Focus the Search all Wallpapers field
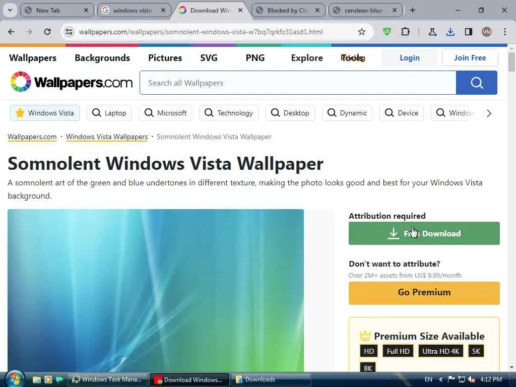This screenshot has height=387, width=516. 298,83
